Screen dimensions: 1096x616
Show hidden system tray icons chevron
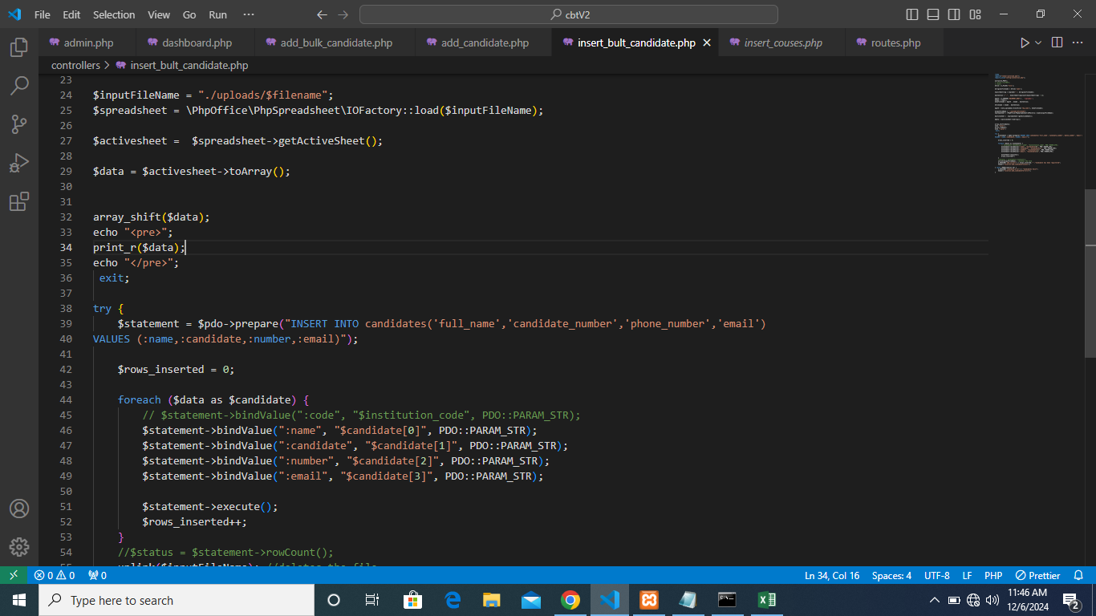click(x=935, y=600)
